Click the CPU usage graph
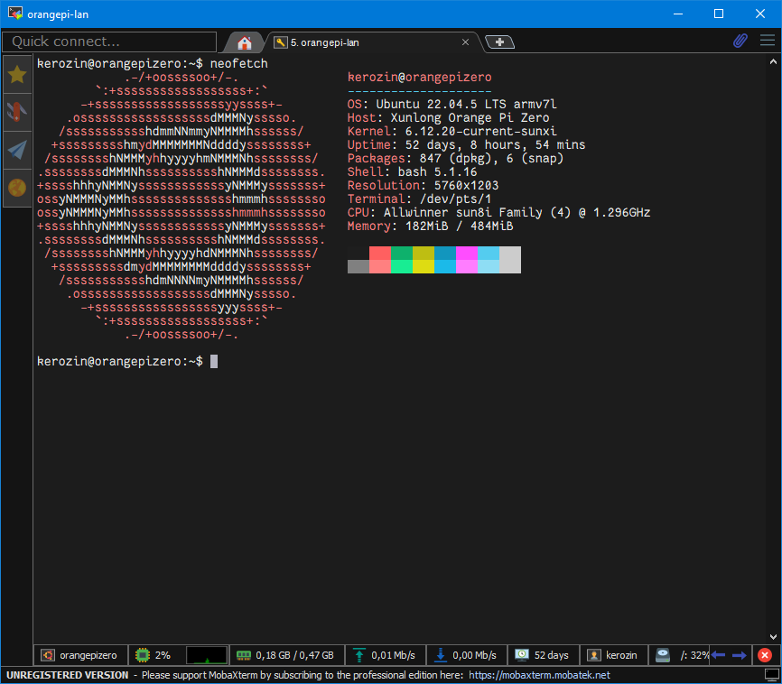The image size is (782, 684). tap(207, 655)
